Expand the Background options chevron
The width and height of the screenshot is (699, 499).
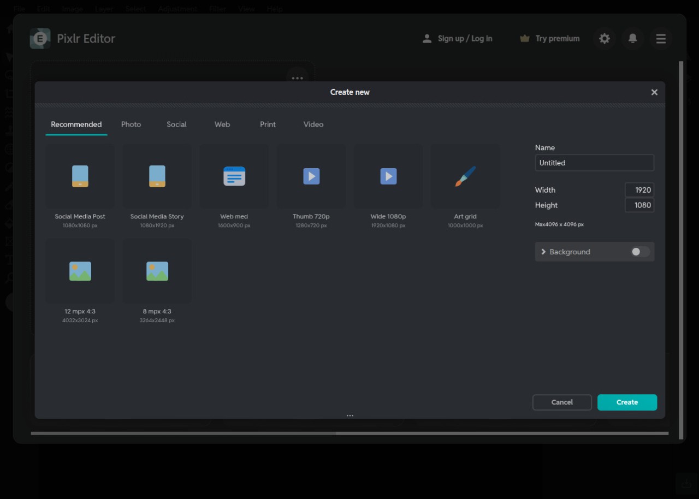tap(543, 252)
